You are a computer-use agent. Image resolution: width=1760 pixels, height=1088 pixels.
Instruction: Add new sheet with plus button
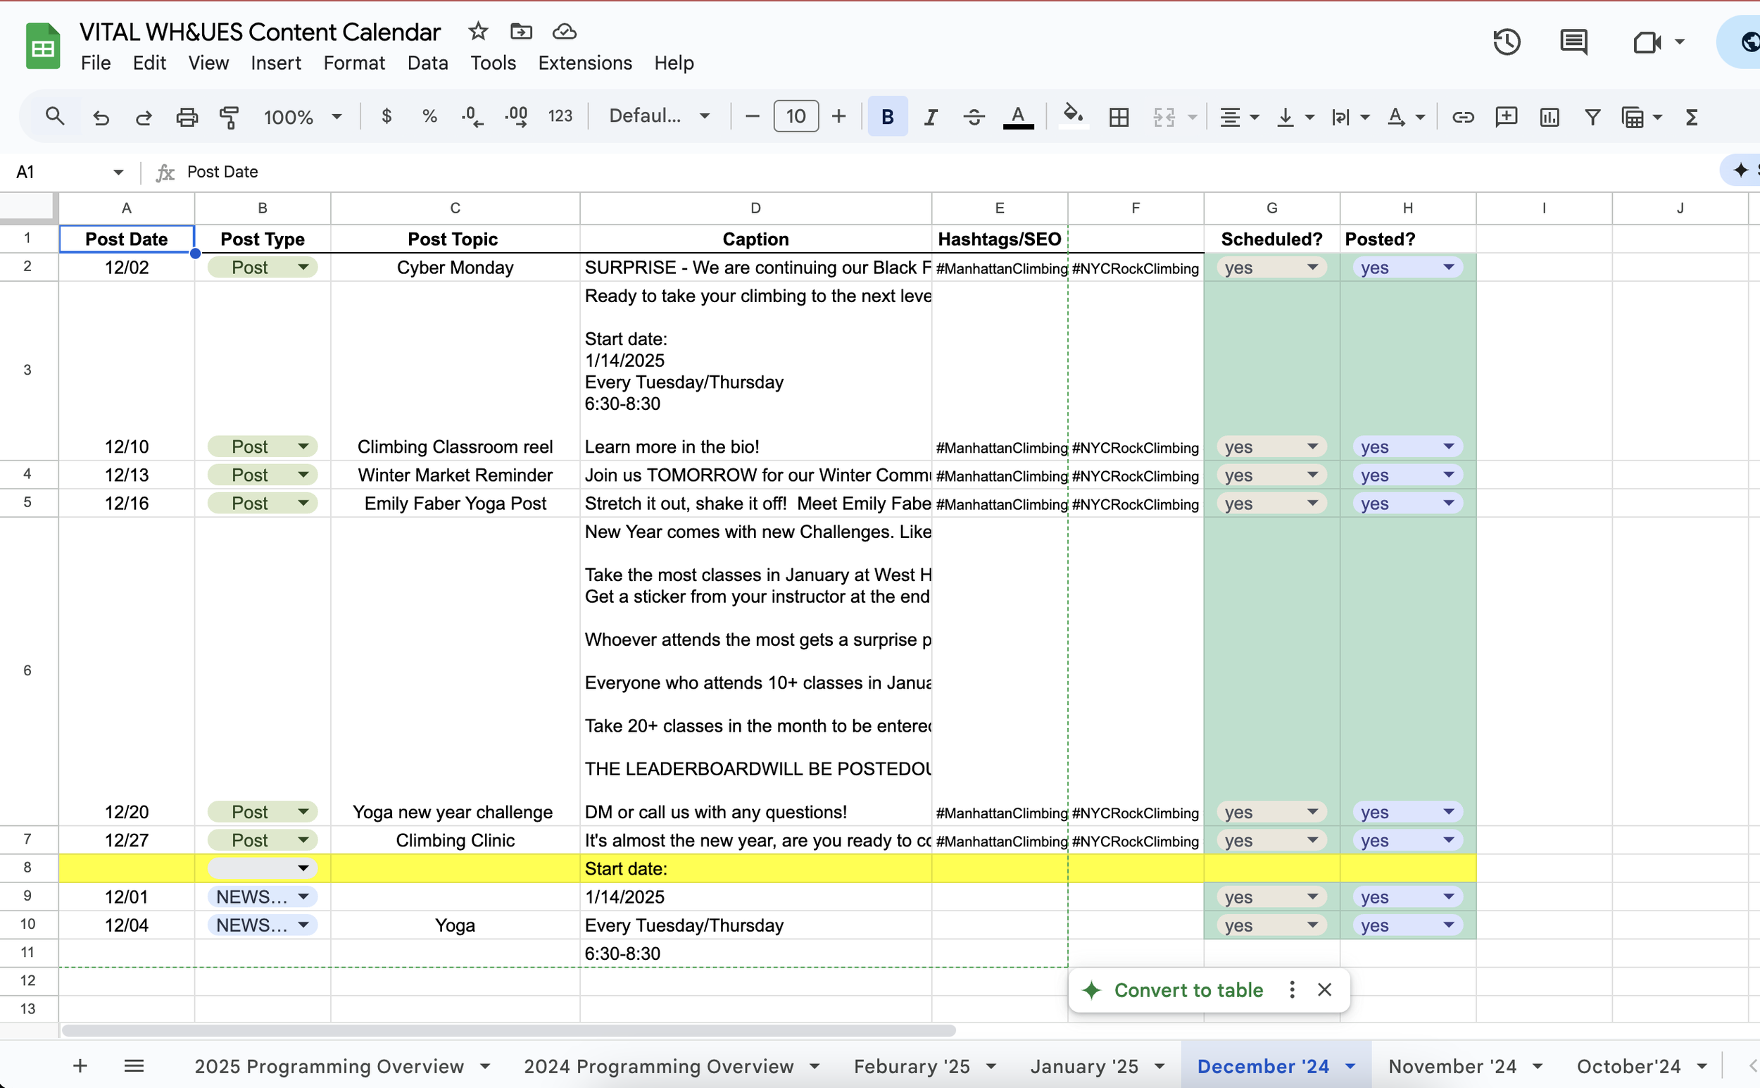pos(80,1065)
